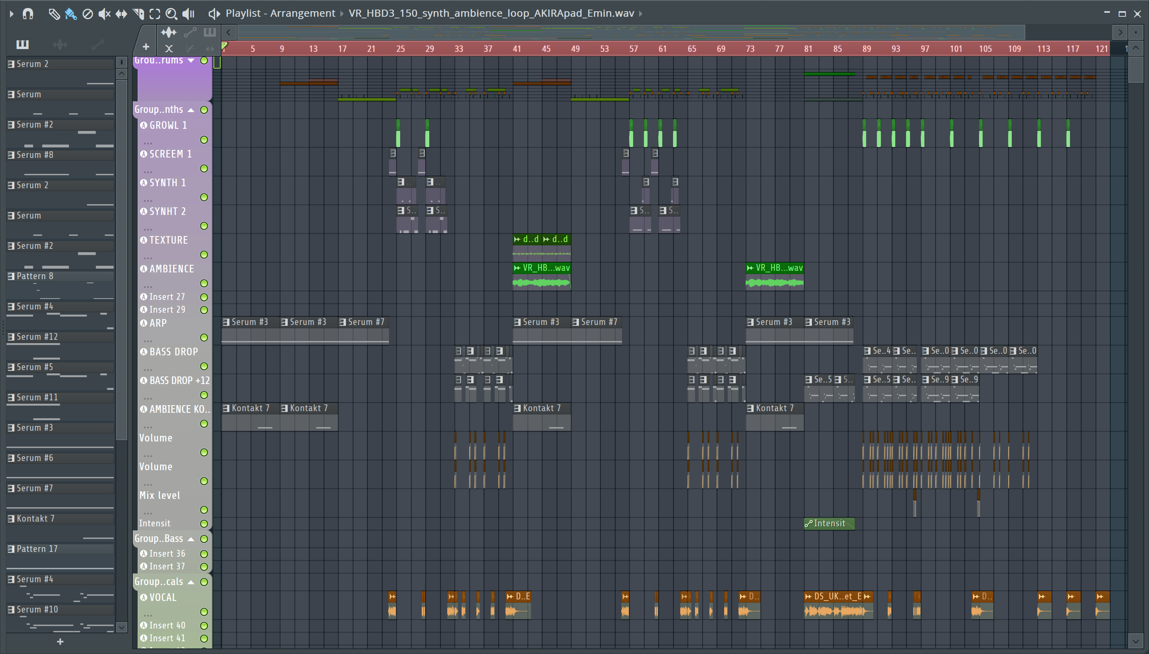
Task: Click the Intensit automation clip
Action: coord(829,523)
